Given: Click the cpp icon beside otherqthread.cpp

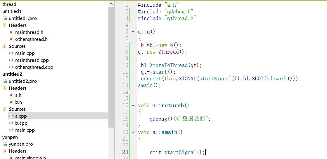Looking at the screenshot, I should tap(11, 67).
